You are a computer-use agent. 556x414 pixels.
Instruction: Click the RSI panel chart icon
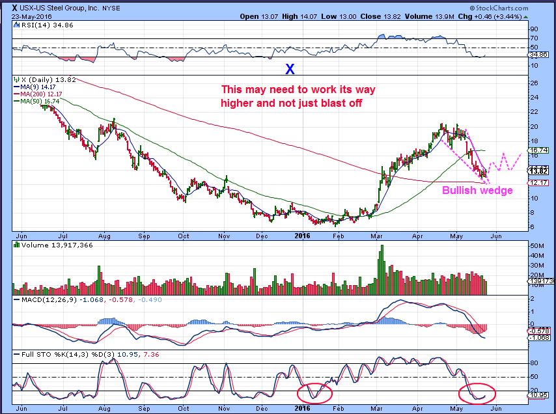tap(17, 25)
